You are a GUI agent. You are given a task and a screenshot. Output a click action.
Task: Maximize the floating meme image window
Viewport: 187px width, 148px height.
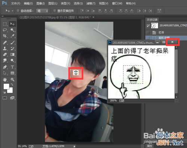(x=164, y=42)
